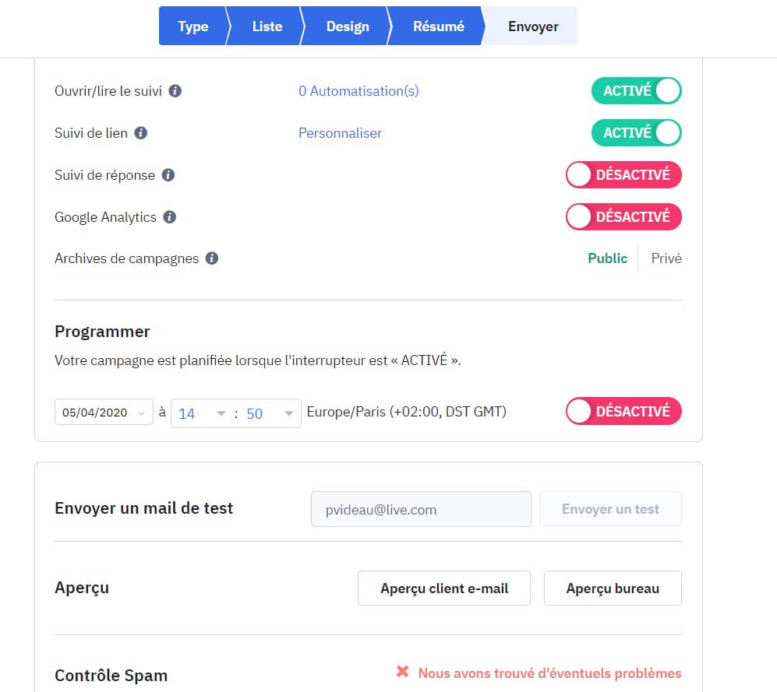Activate the Google Analytics switch
Viewport: 777px width, 692px height.
(x=623, y=217)
